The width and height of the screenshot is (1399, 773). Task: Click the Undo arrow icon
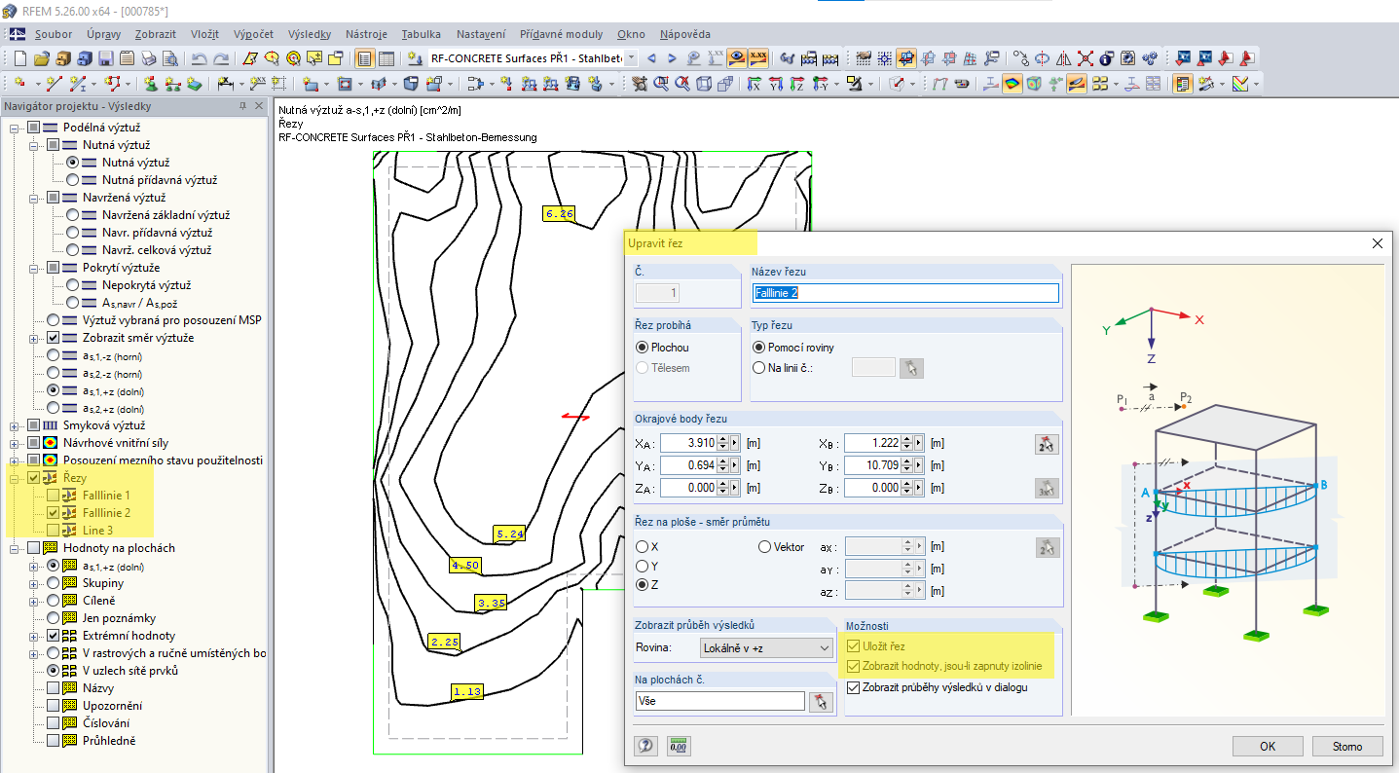[x=200, y=58]
